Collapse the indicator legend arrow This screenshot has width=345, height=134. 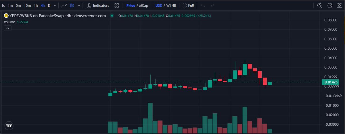click(x=7, y=28)
